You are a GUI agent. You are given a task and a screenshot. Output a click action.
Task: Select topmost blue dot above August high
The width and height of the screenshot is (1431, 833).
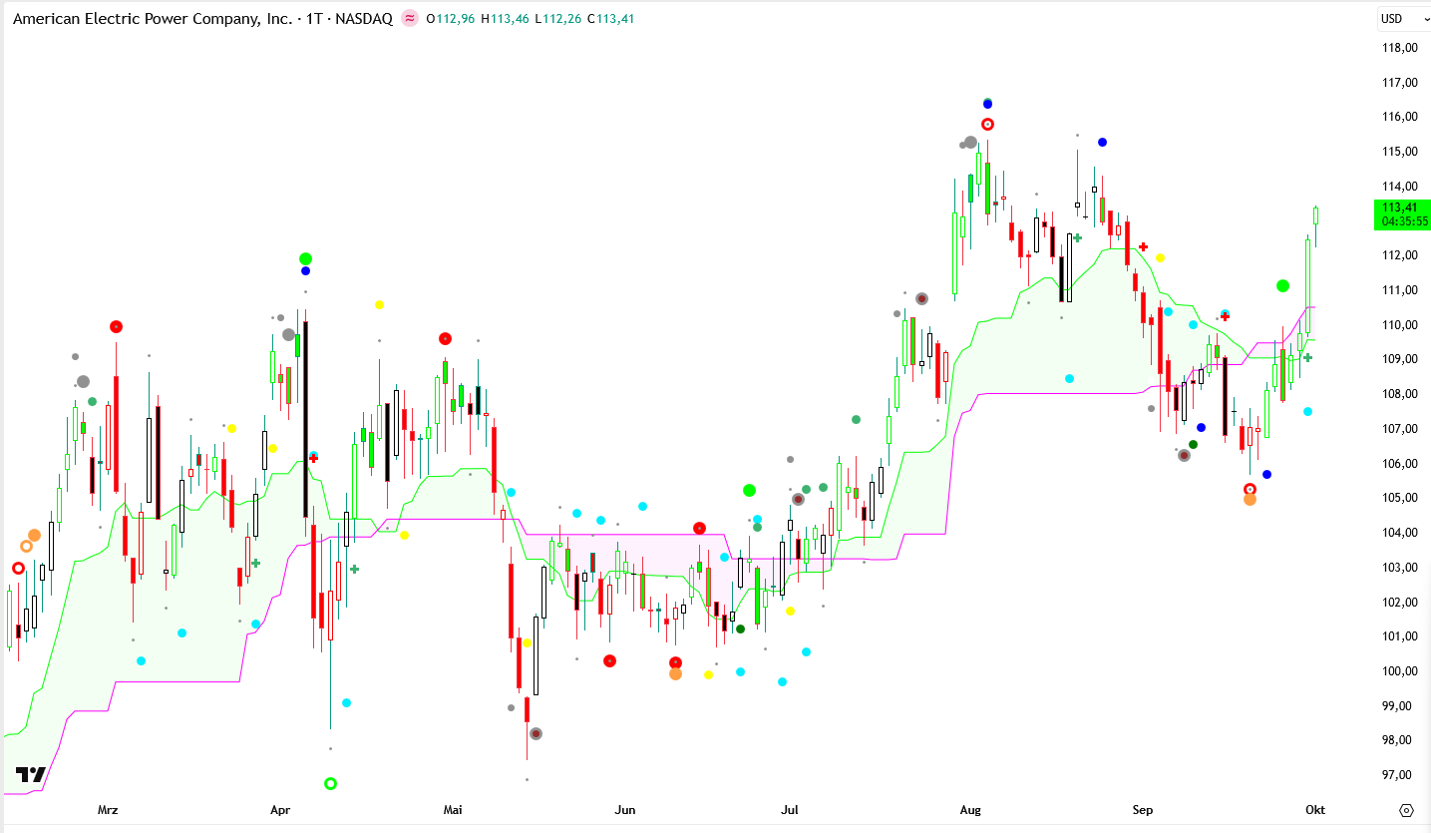coord(987,104)
